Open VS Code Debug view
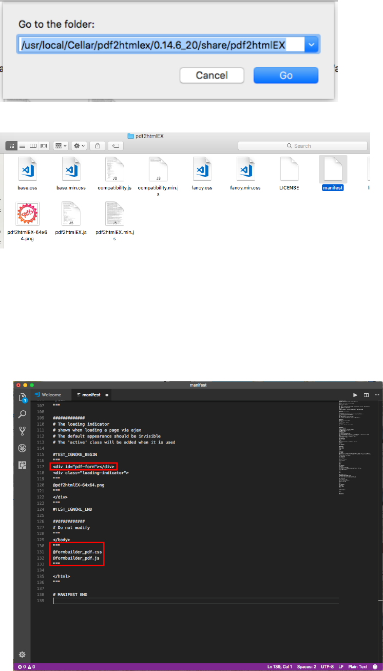The height and width of the screenshot is (671, 383). click(22, 448)
